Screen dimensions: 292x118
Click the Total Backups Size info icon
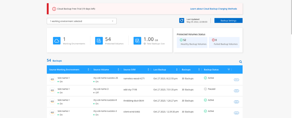point(145,44)
